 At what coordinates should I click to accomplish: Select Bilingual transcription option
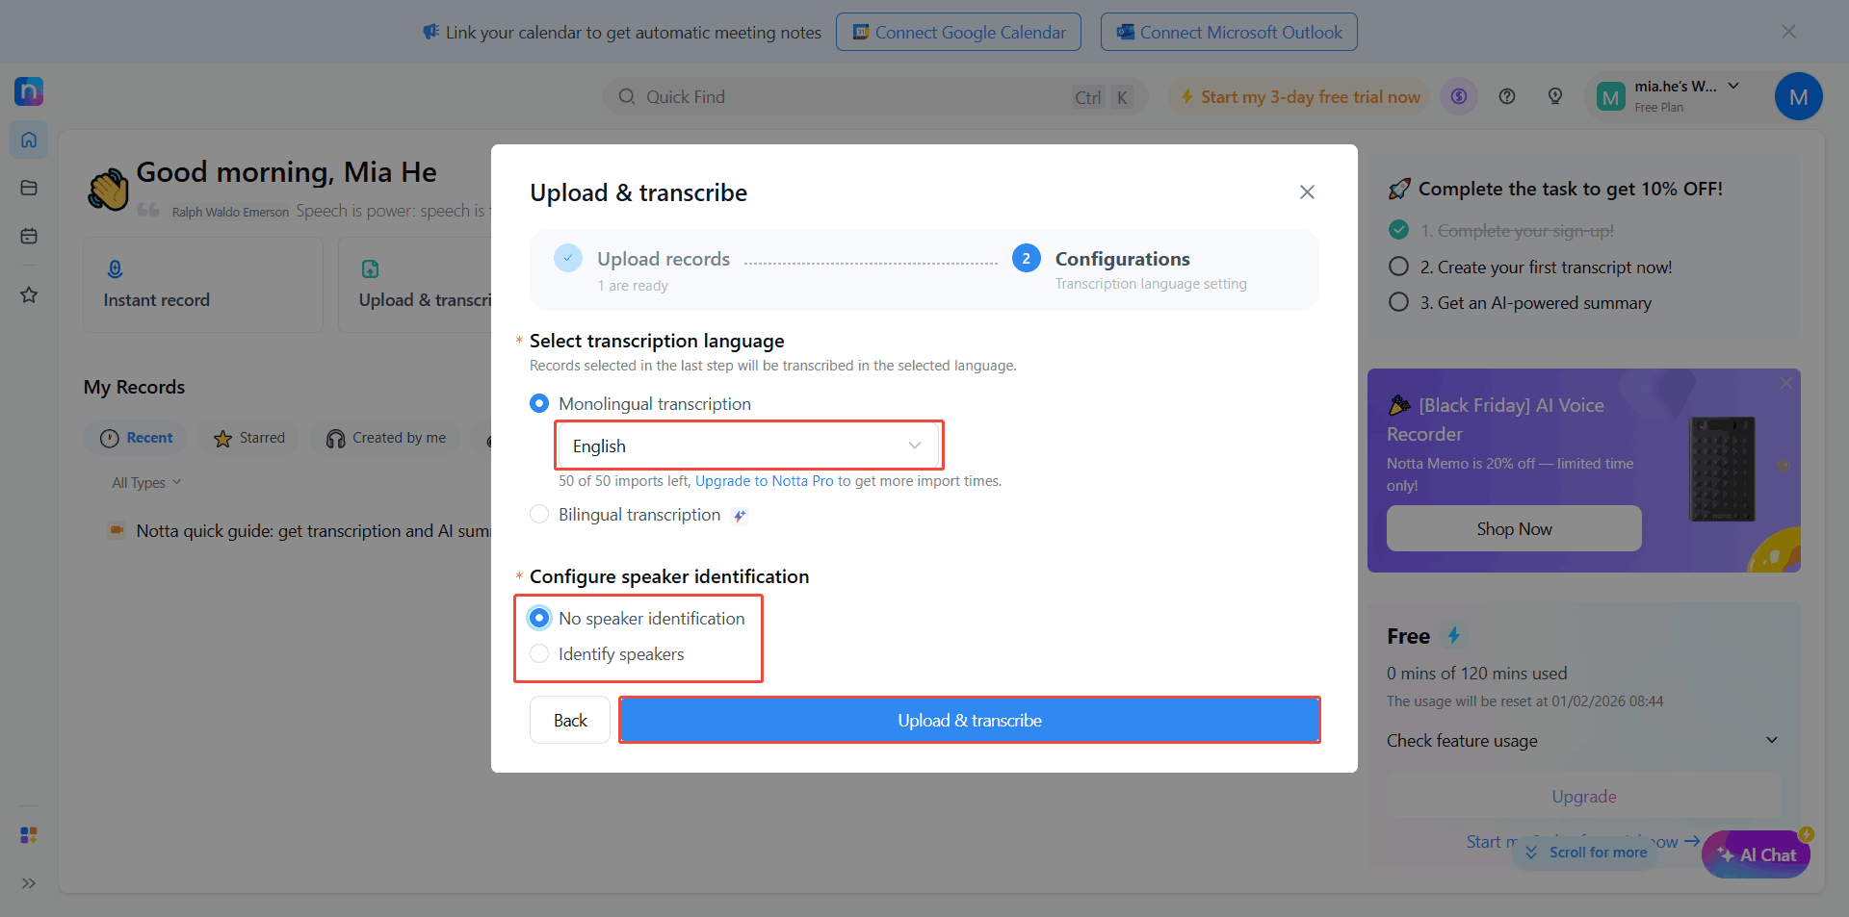539,514
